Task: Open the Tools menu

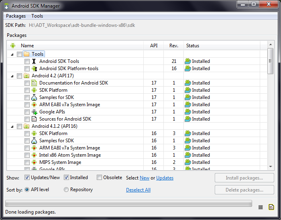Action: click(x=37, y=16)
